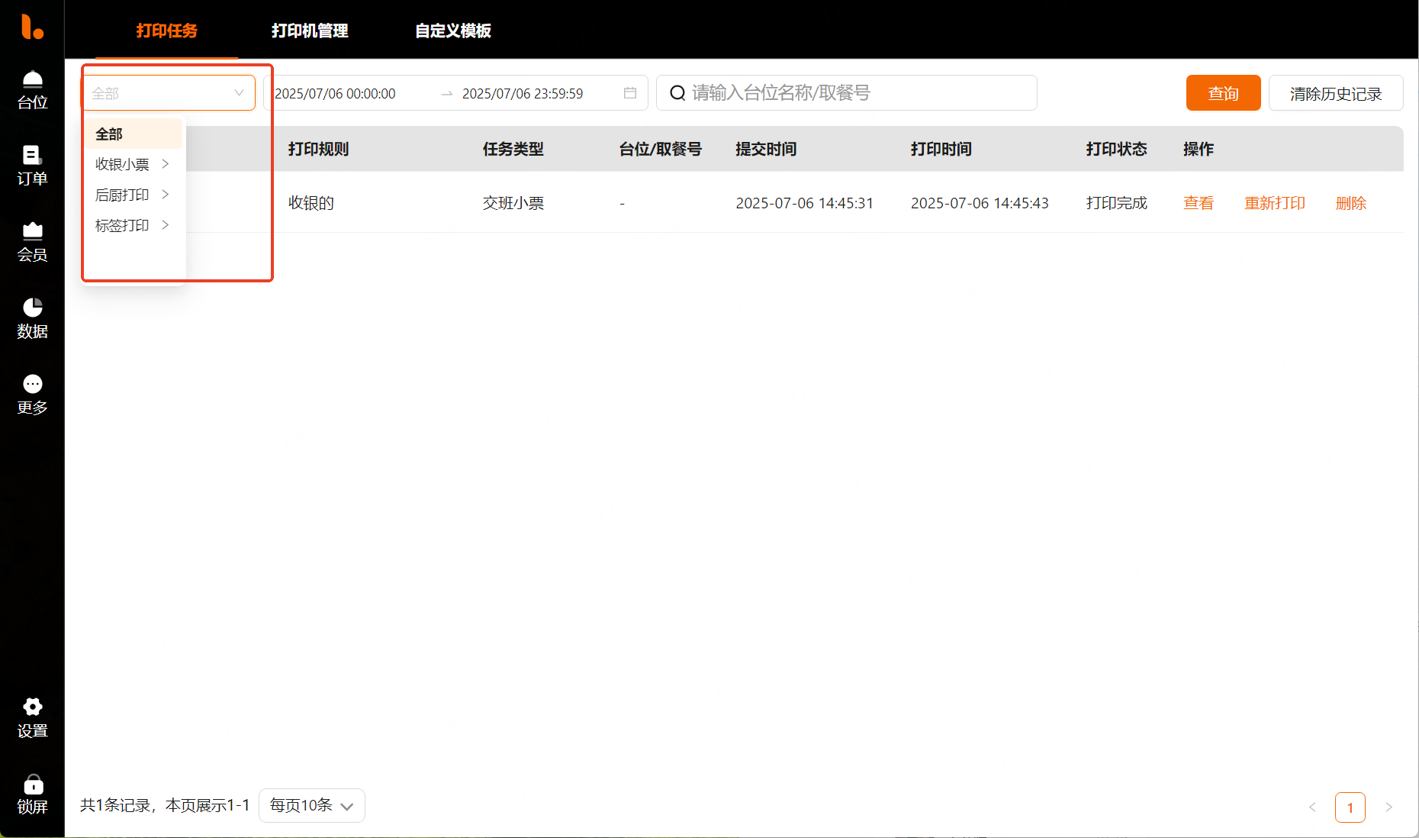Click print time 2025-07-06 14:45:43

tap(980, 203)
